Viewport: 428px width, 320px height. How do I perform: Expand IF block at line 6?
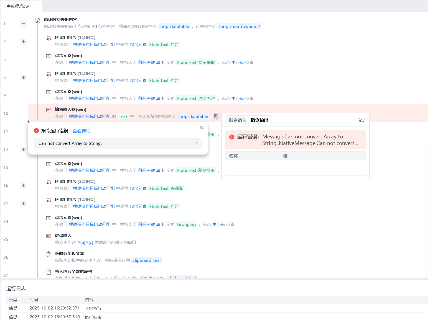pos(24,78)
